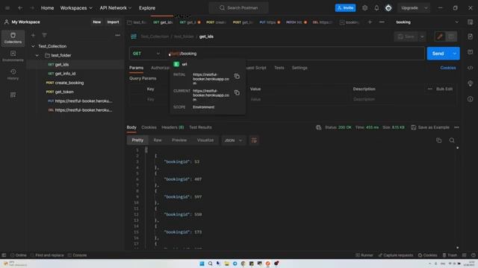Open Bulk Edit for query params
This screenshot has width=478, height=268.
tap(444, 89)
